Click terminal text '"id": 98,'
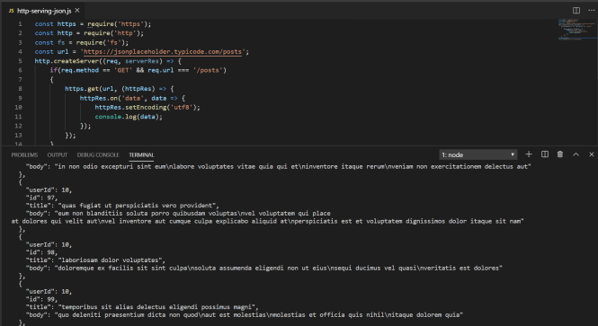598x326 pixels. coord(41,252)
